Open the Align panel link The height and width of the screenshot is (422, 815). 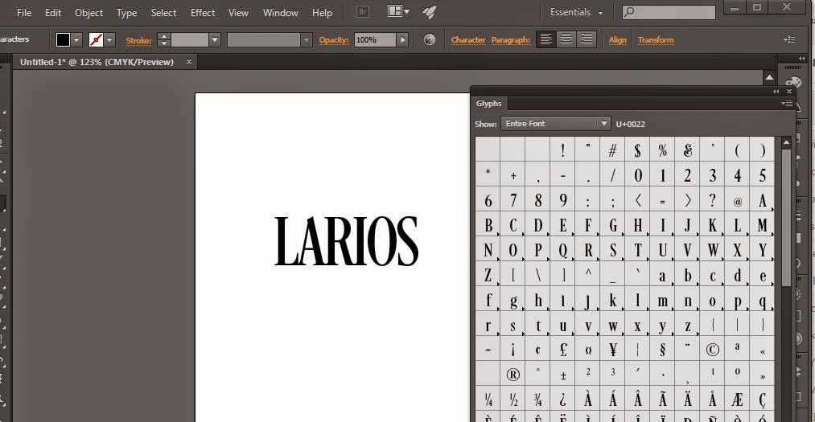pyautogui.click(x=618, y=40)
